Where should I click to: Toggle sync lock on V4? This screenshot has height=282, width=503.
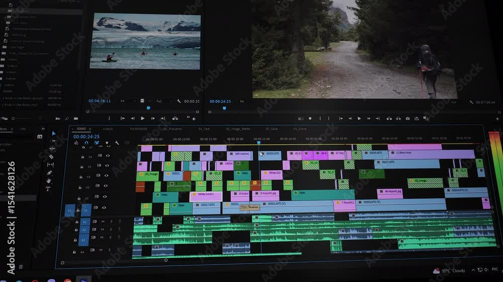tap(98, 176)
